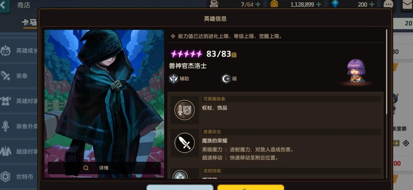Click the 连锁技能 chain skill icon
413x190 pixels.
tap(180, 175)
